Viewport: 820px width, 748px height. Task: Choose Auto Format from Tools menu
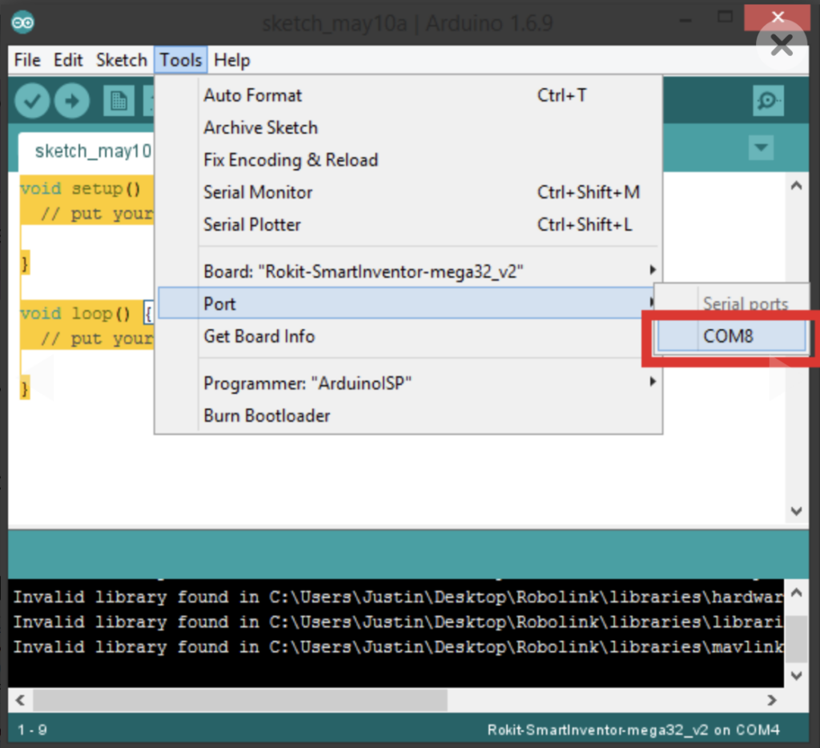(x=253, y=95)
